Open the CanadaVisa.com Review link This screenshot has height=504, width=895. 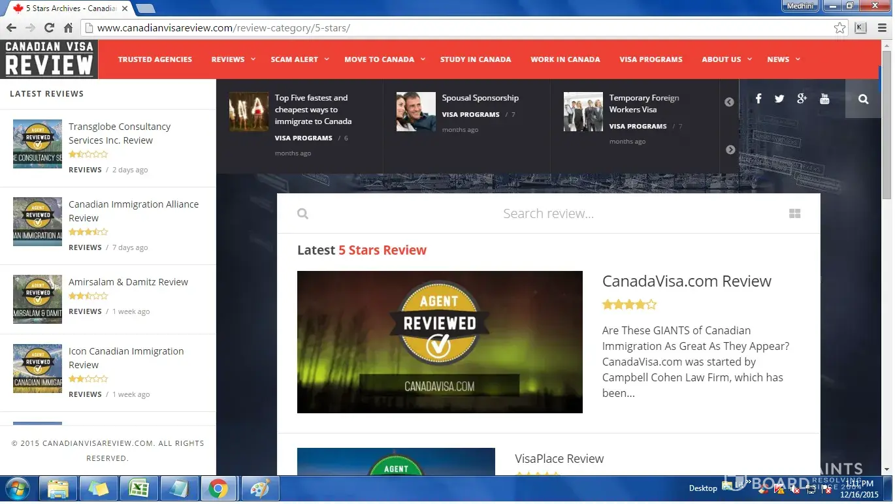(x=686, y=281)
